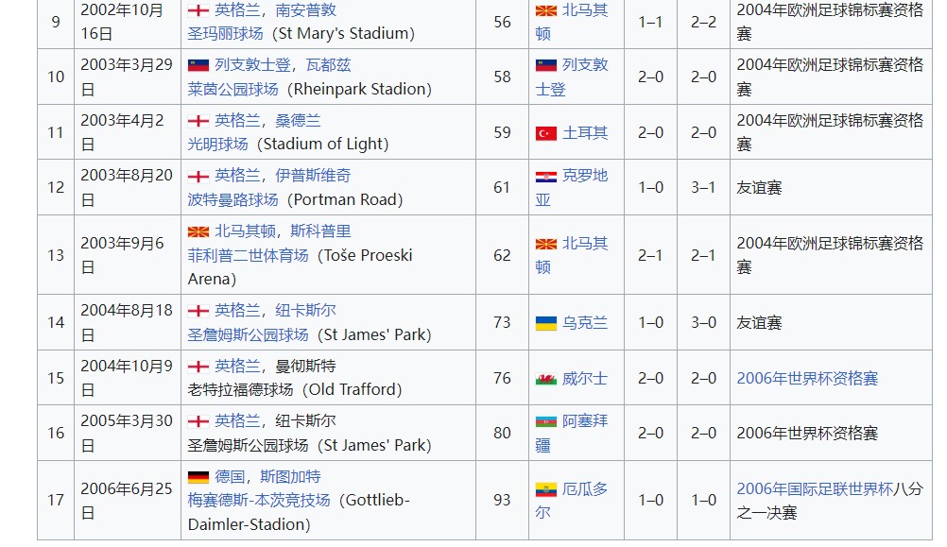The height and width of the screenshot is (547, 947).
Task: Click Liechtenstein flag in opponent column, row 10
Action: [x=546, y=65]
